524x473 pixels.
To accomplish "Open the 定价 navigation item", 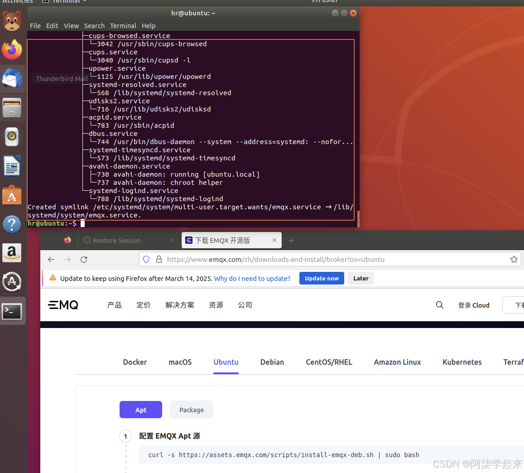I will point(144,305).
